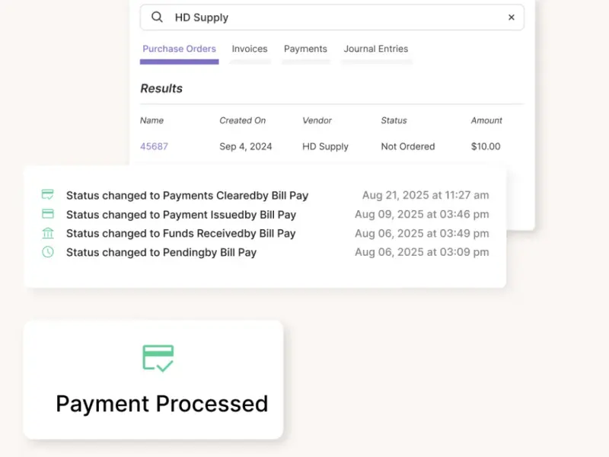Image resolution: width=609 pixels, height=457 pixels.
Task: Click the search magnifier icon
Action: pos(157,18)
